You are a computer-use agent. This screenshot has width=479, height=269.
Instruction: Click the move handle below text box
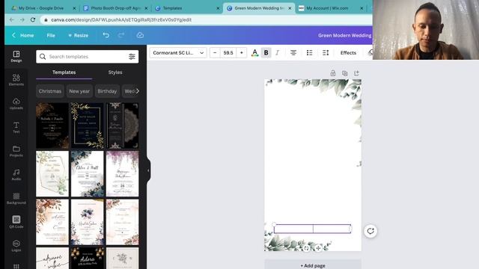[318, 248]
